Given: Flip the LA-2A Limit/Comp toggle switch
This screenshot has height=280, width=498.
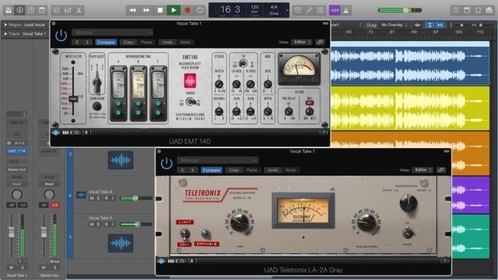Looking at the screenshot, I should tap(185, 234).
